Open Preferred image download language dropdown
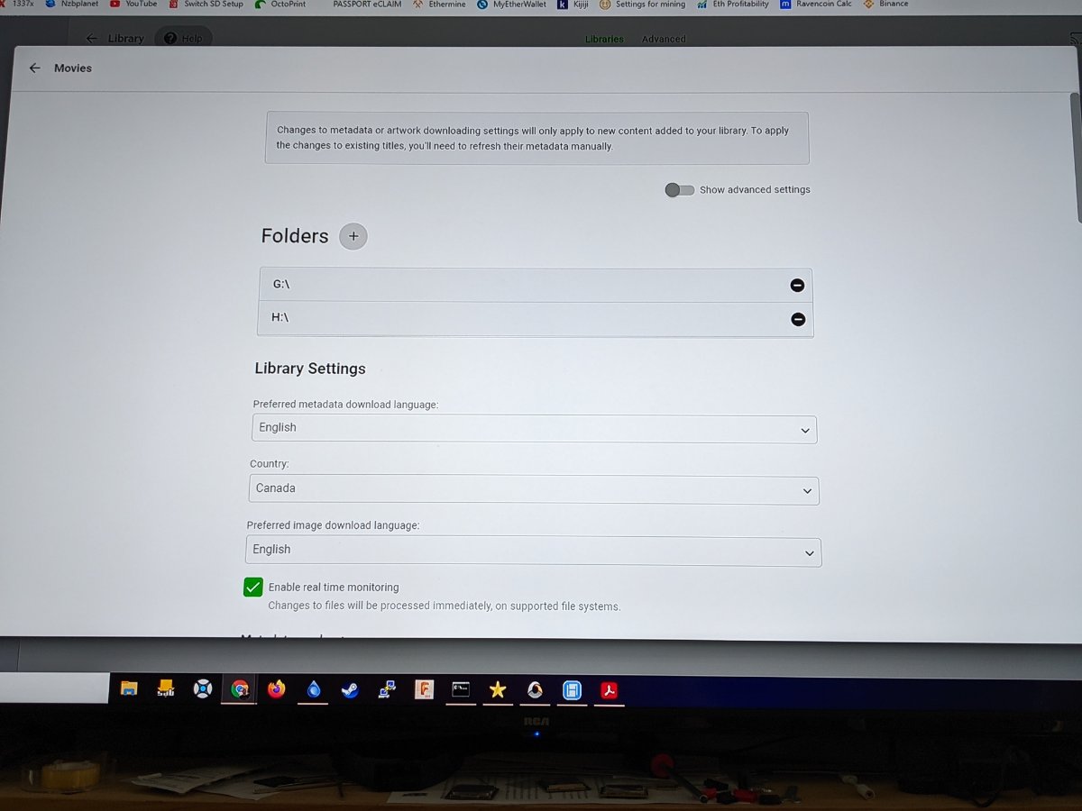The width and height of the screenshot is (1082, 811). tap(533, 551)
